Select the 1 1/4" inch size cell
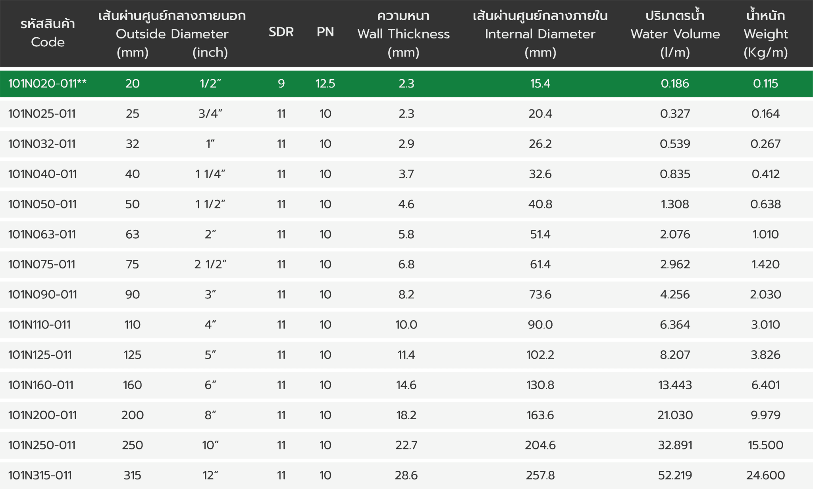813x489 pixels. click(x=210, y=174)
